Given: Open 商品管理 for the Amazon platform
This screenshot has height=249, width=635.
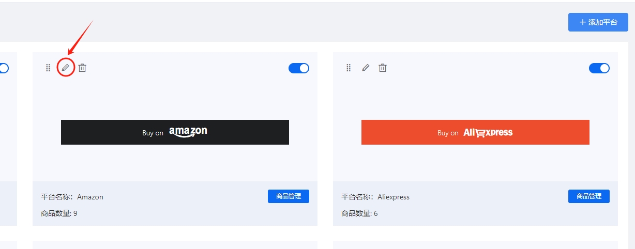Looking at the screenshot, I should coord(289,196).
